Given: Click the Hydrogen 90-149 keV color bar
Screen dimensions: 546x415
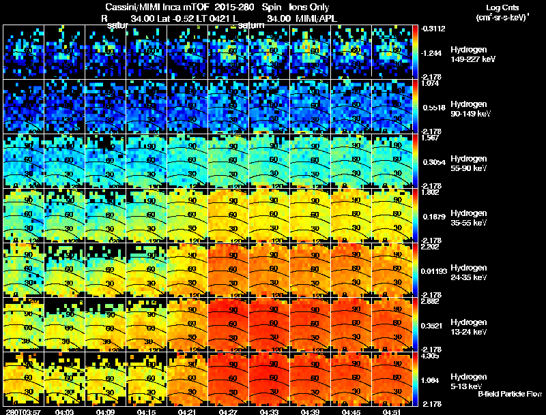Looking at the screenshot, I should (x=415, y=107).
